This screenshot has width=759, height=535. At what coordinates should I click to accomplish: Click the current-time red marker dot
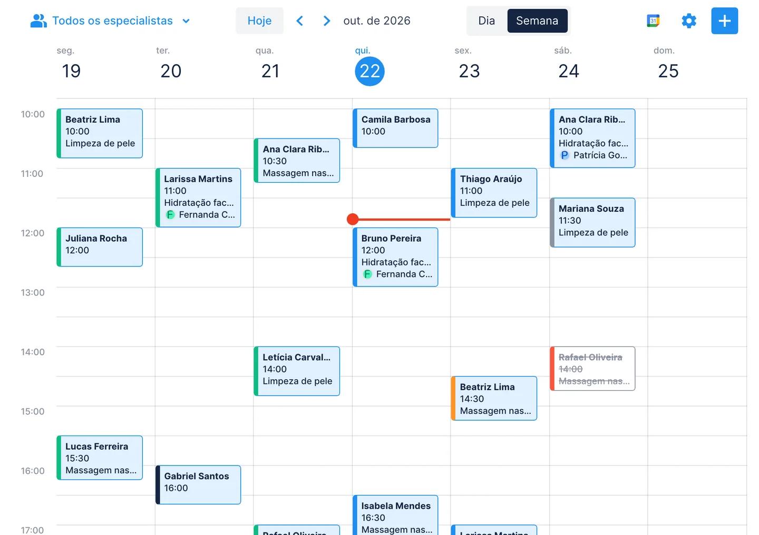(353, 219)
